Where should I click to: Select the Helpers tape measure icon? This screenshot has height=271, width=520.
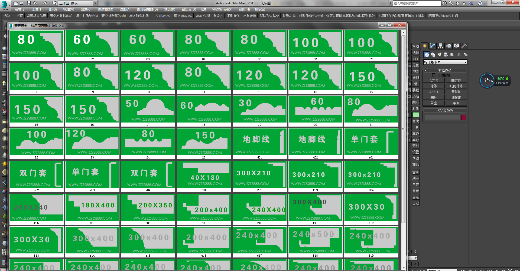pyautogui.click(x=453, y=55)
